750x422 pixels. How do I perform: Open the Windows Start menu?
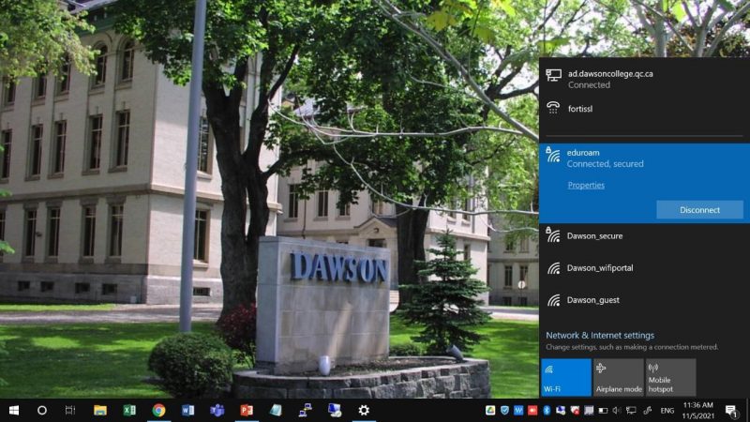14,410
